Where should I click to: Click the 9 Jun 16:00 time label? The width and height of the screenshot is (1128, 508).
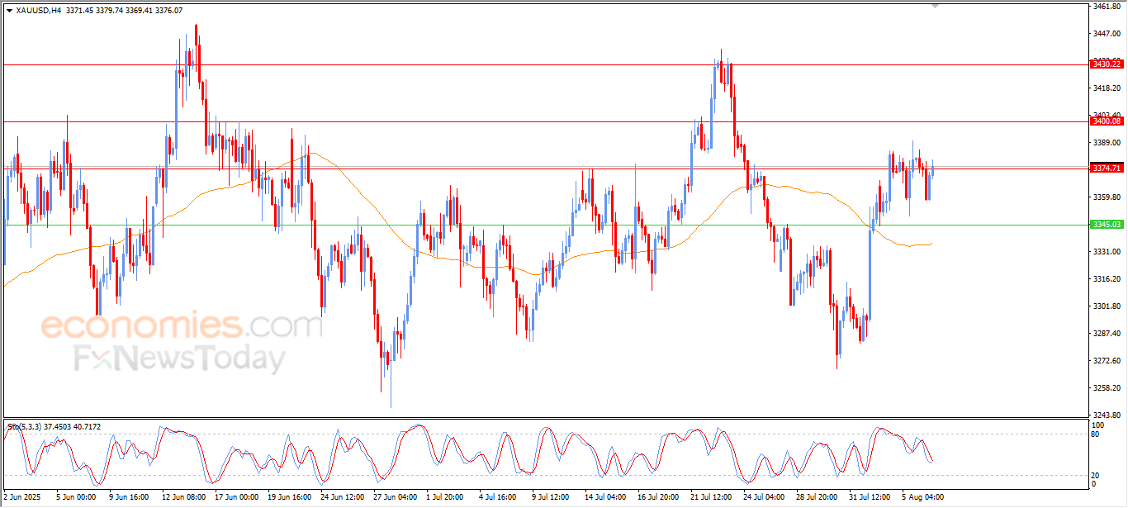(x=129, y=497)
